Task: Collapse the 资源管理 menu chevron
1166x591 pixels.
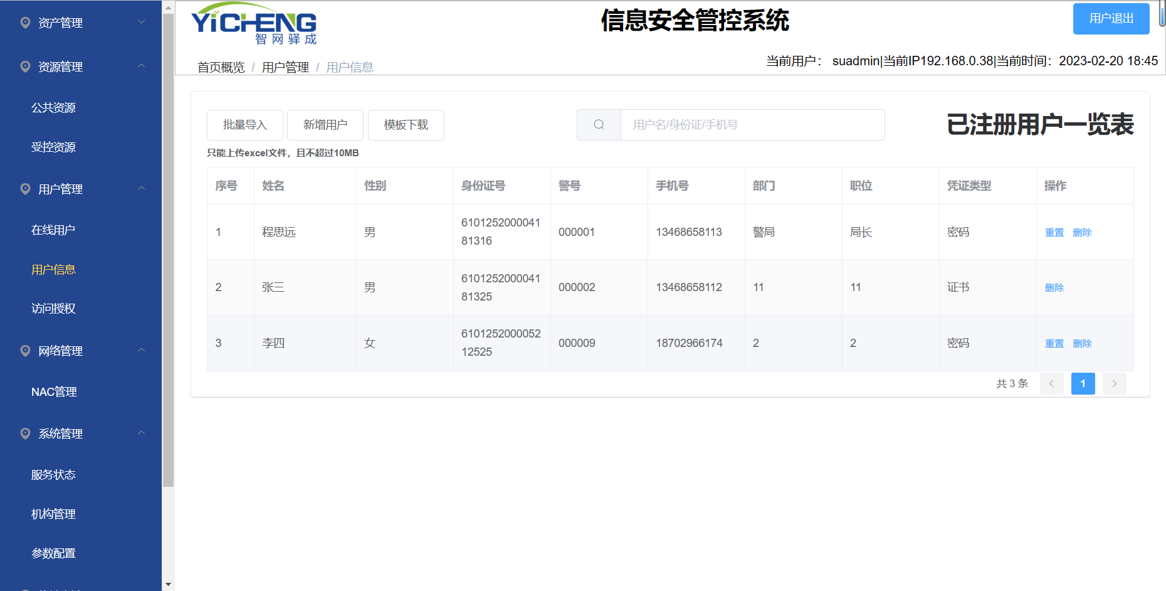Action: (x=142, y=67)
